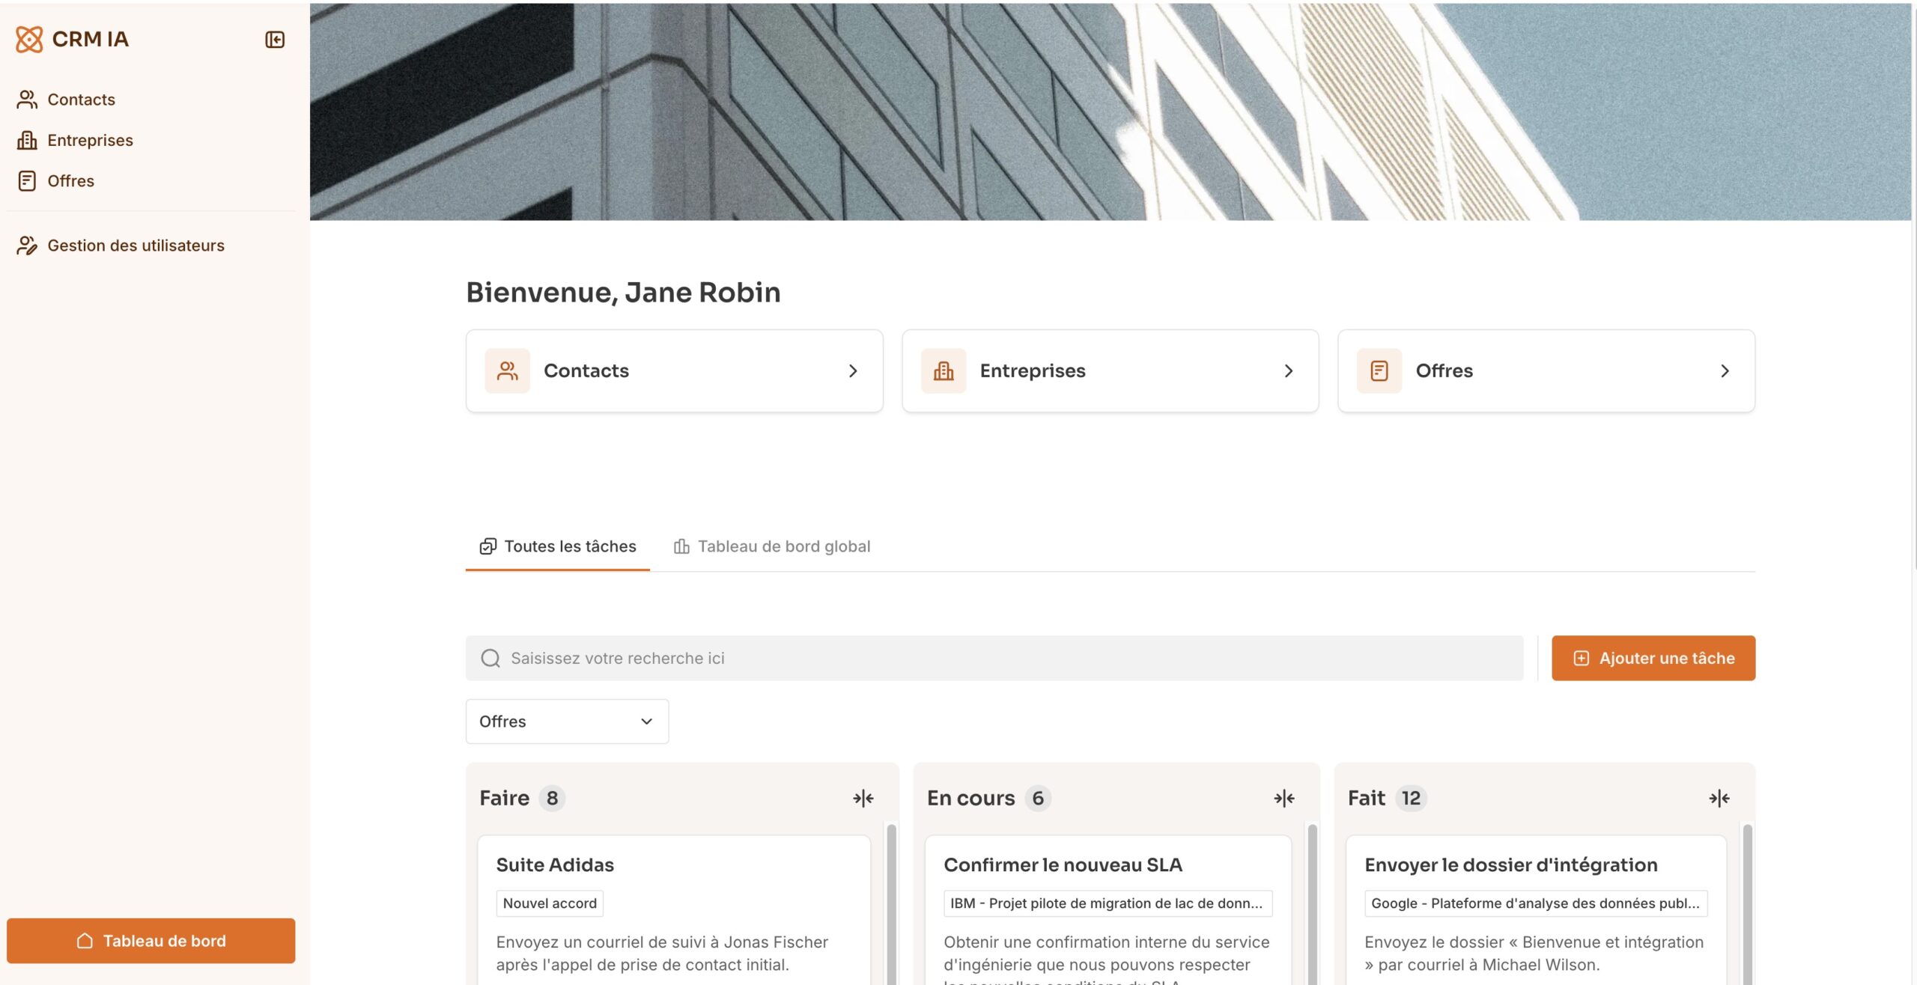Click the Contacts card people icon
The height and width of the screenshot is (985, 1917).
tap(507, 371)
